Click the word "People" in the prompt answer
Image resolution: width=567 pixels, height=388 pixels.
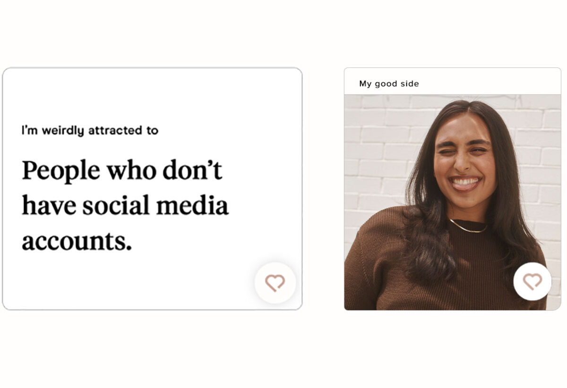tap(61, 170)
